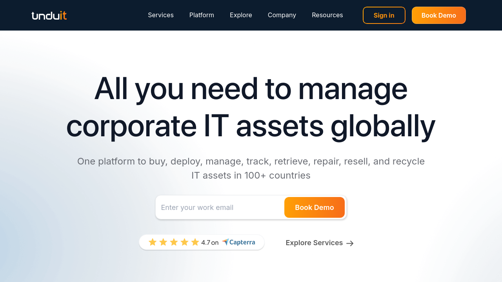Image resolution: width=502 pixels, height=282 pixels.
Task: Click Book Demo in the navigation bar
Action: (438, 15)
